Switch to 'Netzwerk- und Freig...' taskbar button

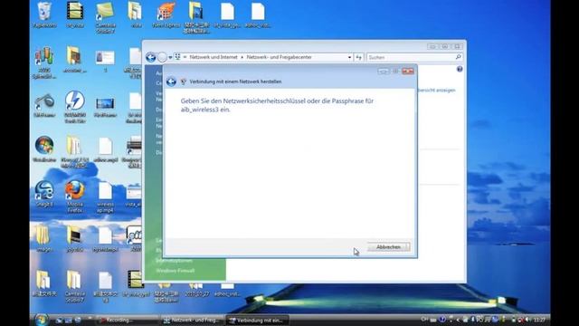tap(193, 320)
